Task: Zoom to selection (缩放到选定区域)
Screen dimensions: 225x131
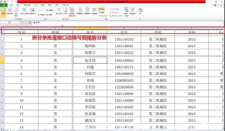Action: [x=72, y=13]
